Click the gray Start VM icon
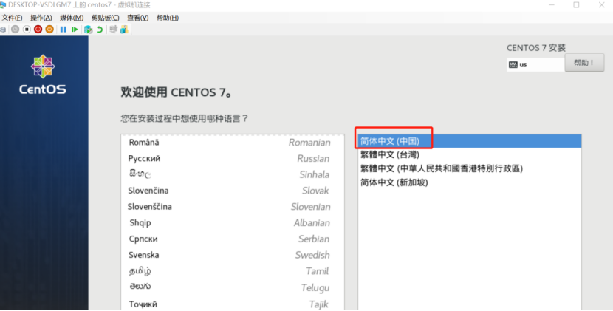Viewport: 613px width, 311px height. (x=15, y=30)
